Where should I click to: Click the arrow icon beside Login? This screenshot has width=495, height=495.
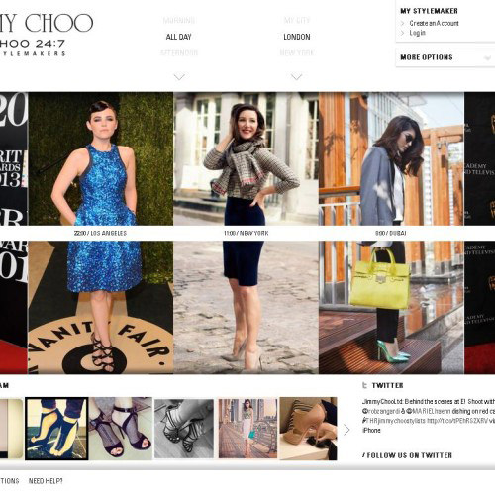pyautogui.click(x=402, y=33)
